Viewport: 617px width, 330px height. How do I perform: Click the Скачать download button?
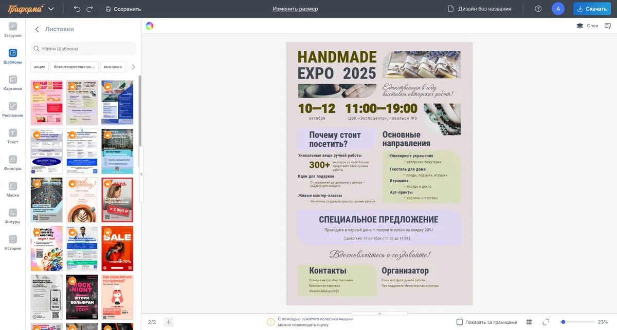pyautogui.click(x=593, y=8)
